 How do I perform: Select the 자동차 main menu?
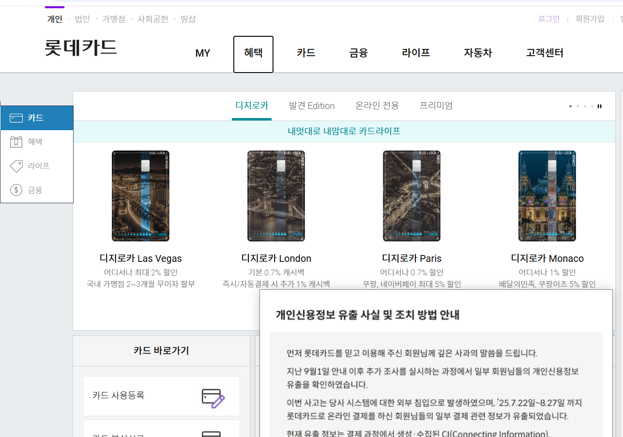coord(478,53)
